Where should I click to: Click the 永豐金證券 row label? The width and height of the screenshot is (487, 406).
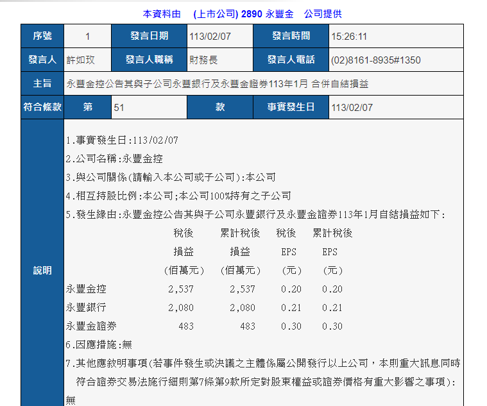[91, 326]
